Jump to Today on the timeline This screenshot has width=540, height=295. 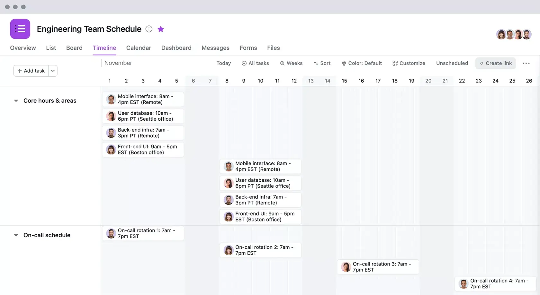(223, 63)
